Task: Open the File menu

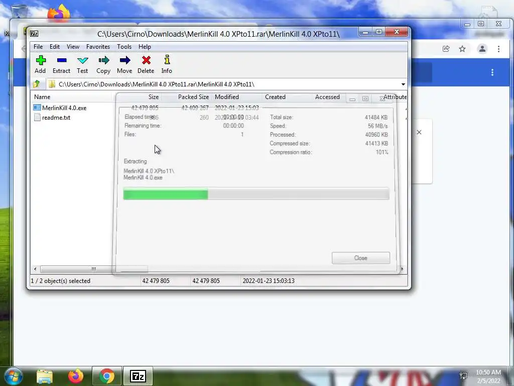Action: tap(38, 47)
